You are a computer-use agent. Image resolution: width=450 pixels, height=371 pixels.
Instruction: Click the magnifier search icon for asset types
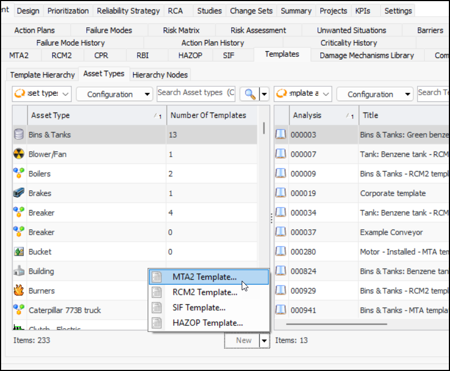pos(250,94)
